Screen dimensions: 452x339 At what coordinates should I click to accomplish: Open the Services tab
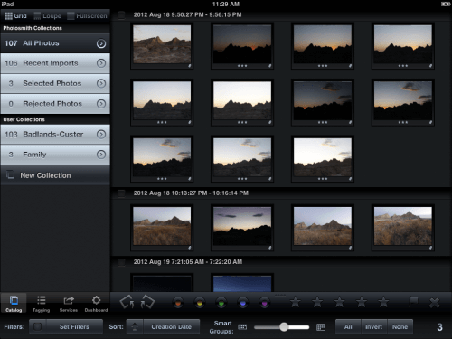point(69,304)
